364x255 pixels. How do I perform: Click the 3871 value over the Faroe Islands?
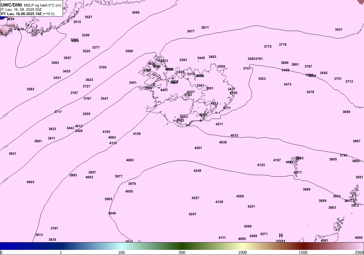(298, 172)
